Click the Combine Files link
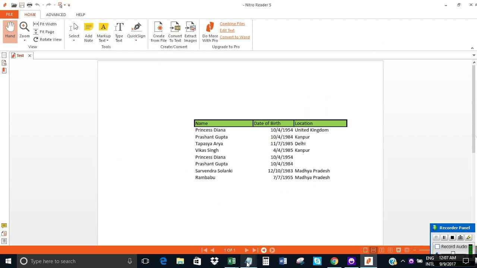Image resolution: width=477 pixels, height=268 pixels. [x=232, y=23]
